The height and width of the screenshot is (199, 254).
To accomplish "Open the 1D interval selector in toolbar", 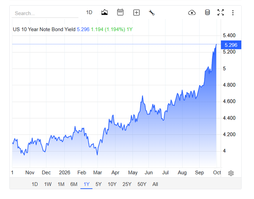I will (89, 12).
